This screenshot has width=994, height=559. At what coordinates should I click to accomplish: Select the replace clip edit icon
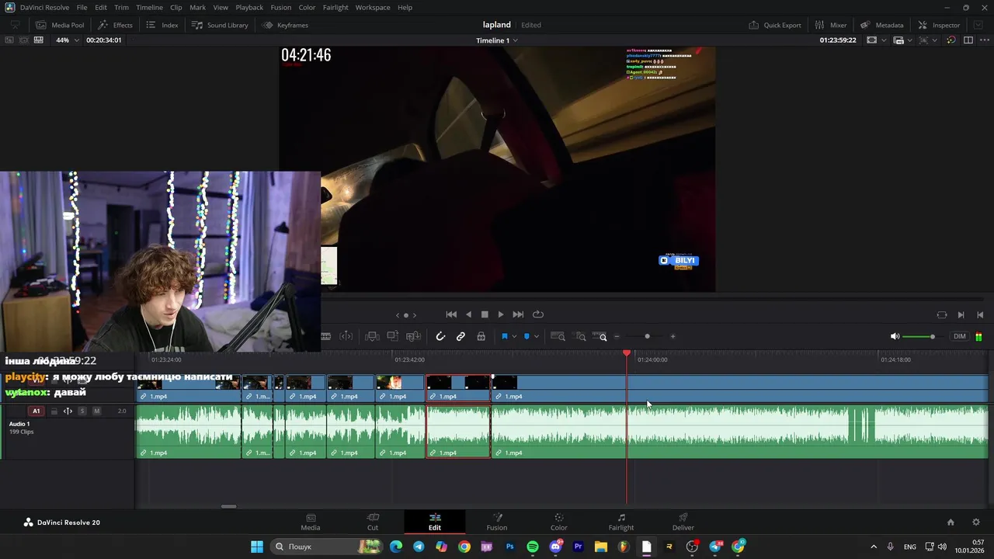(x=414, y=336)
